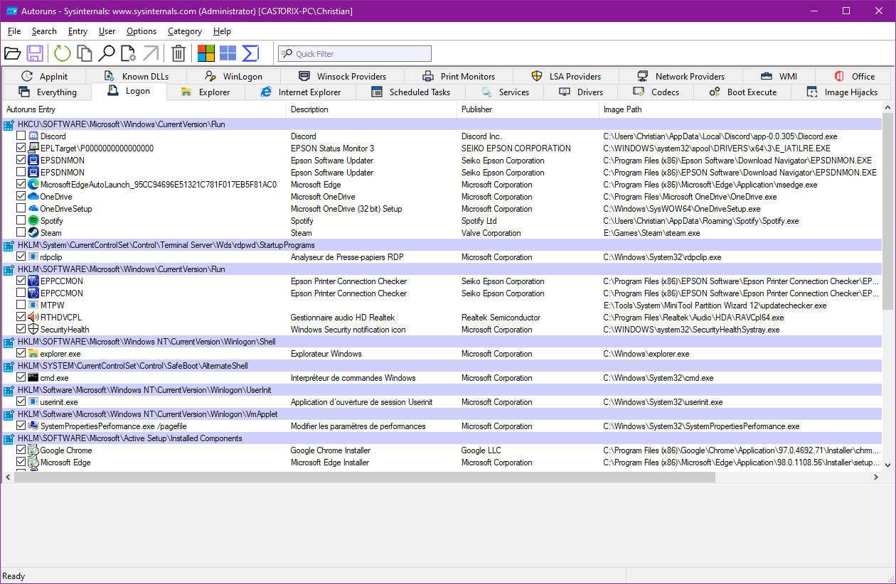This screenshot has height=584, width=896.
Task: Open the Options menu
Action: (x=142, y=31)
